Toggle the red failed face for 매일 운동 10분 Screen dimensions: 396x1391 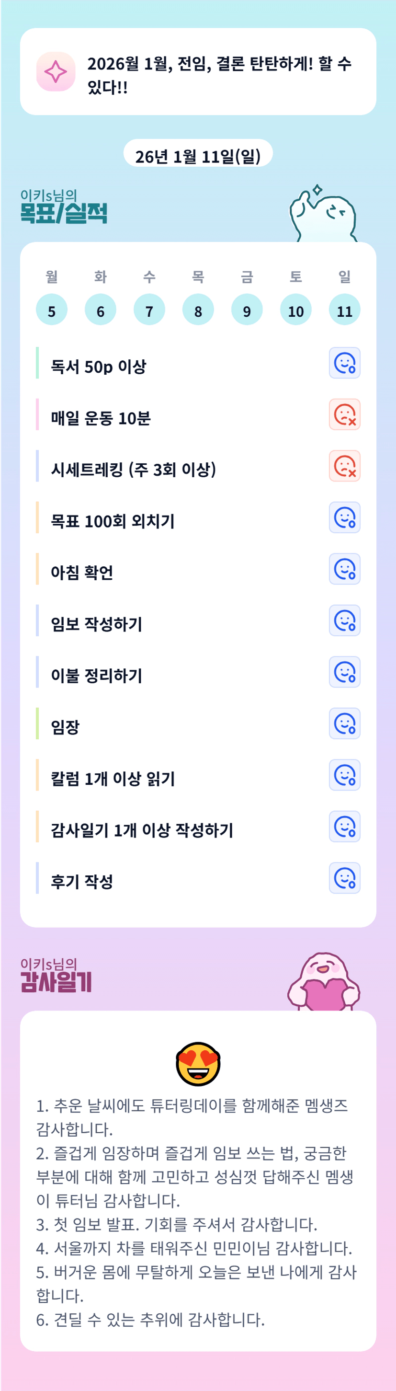pyautogui.click(x=344, y=414)
